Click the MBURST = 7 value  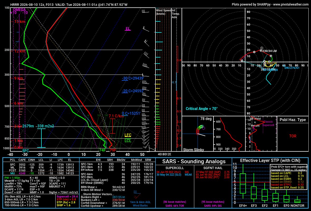pos(57,186)
